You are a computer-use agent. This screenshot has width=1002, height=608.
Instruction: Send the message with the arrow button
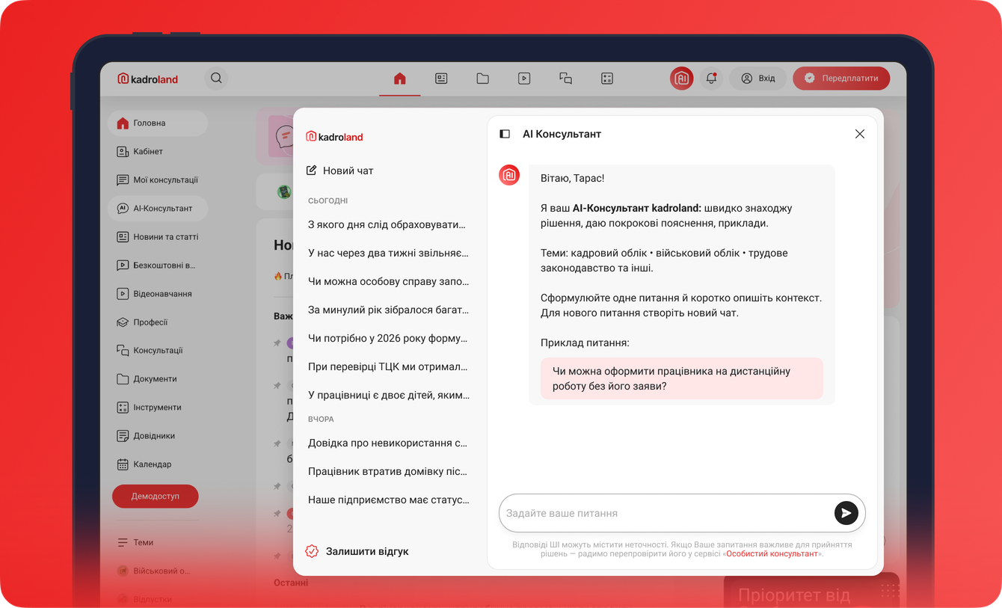point(846,512)
